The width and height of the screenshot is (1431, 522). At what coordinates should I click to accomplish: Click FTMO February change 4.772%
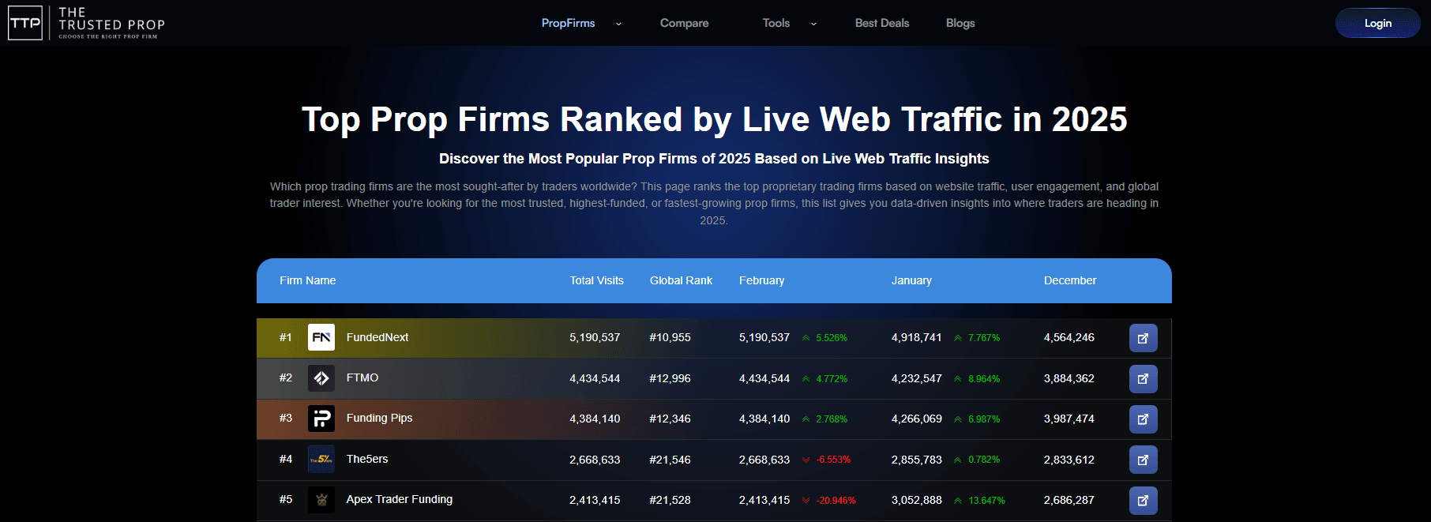pos(832,379)
